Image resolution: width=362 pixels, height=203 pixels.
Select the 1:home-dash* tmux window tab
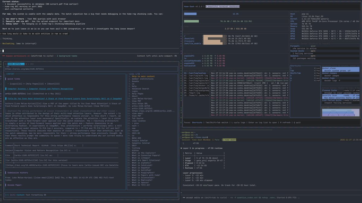(x=229, y=140)
